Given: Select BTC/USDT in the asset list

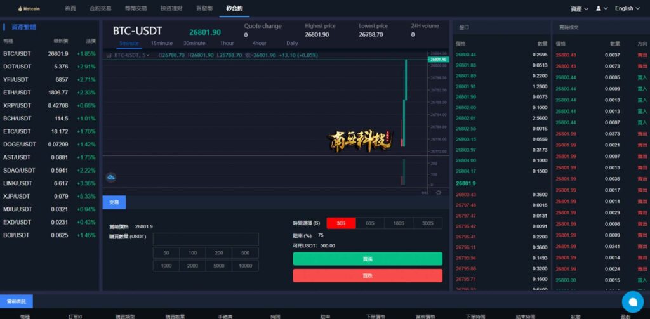Looking at the screenshot, I should 50,53.
